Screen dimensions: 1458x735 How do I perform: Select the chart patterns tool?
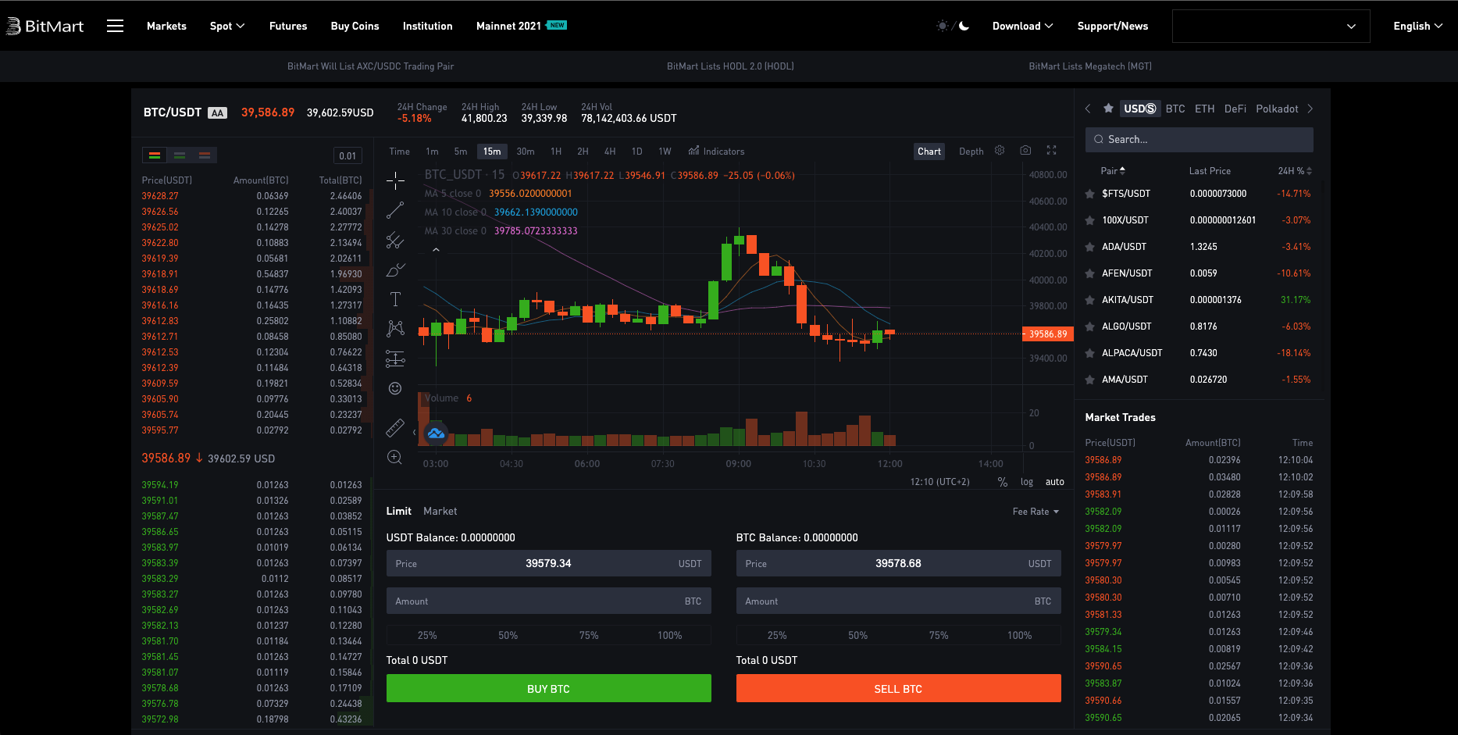[x=395, y=329]
